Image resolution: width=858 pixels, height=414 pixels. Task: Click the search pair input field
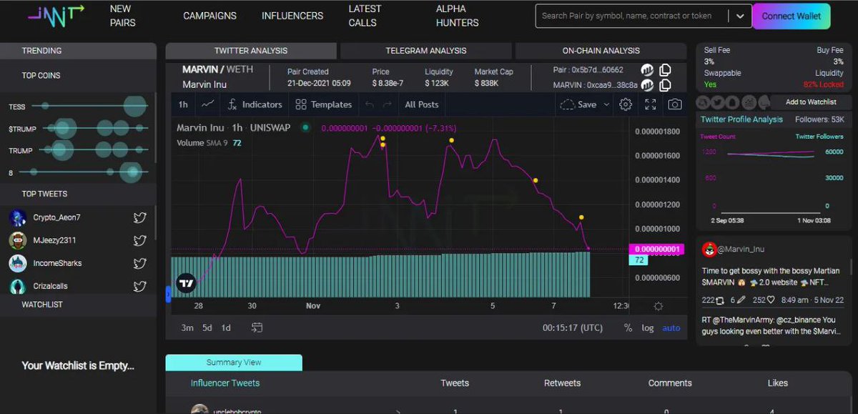[x=632, y=16]
